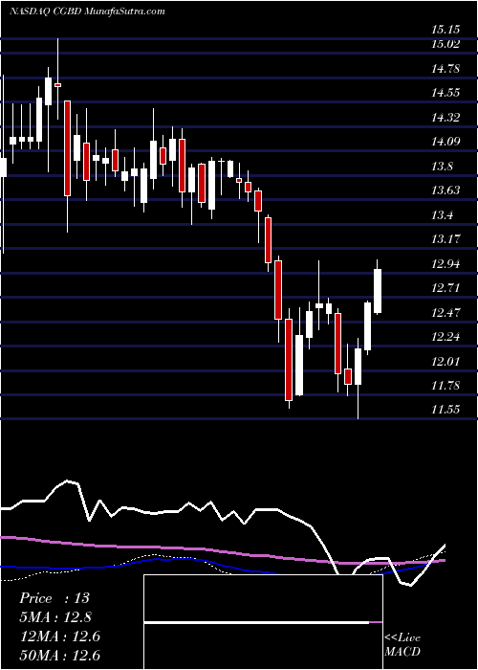Select the 13.17 price axis label
This screenshot has height=670, width=478.
point(445,239)
